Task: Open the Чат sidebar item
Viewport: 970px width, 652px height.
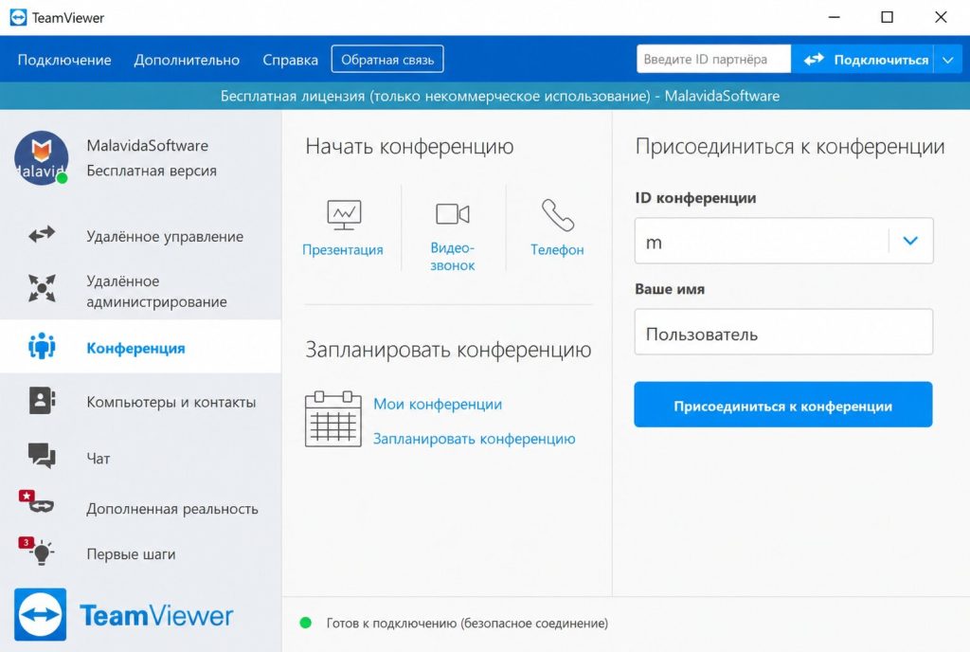Action: [140, 458]
